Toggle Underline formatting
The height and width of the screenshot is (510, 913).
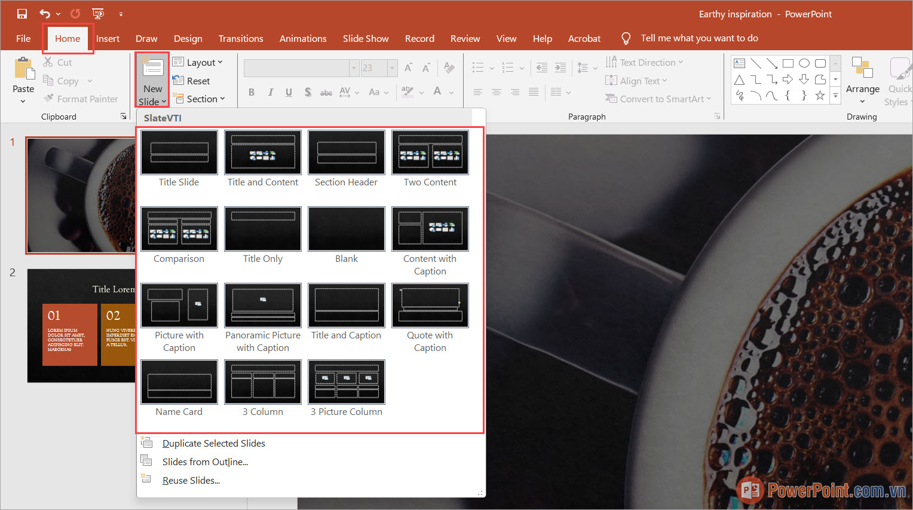click(289, 92)
